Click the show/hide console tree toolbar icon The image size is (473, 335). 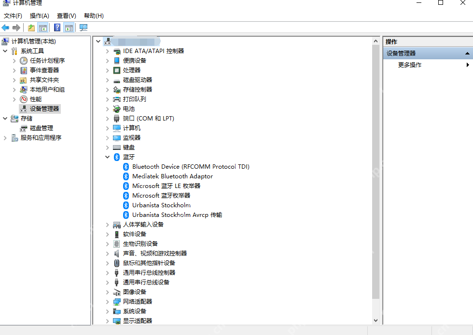[x=43, y=28]
